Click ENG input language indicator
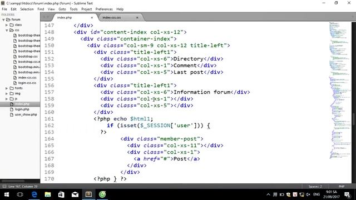 [317, 194]
